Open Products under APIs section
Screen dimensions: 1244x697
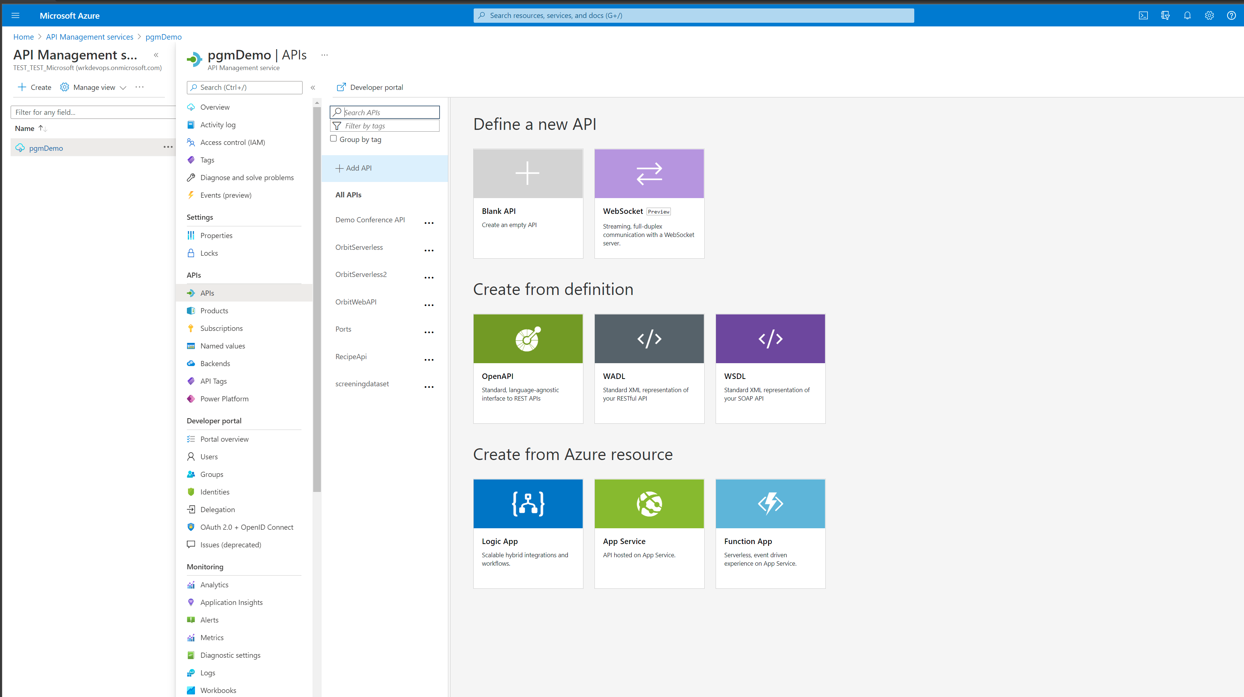point(214,311)
